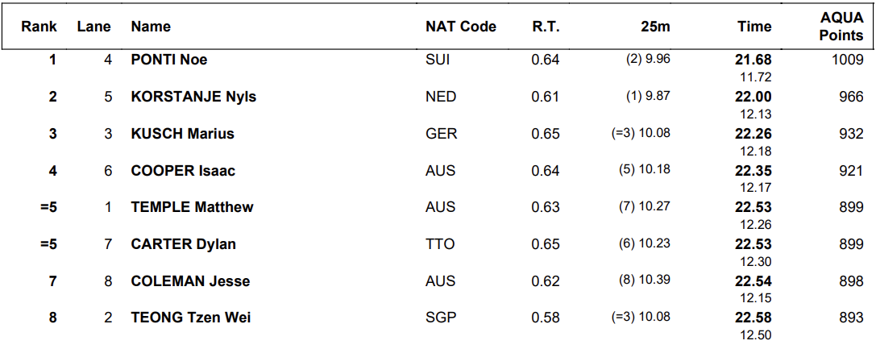Click on CARTER Dylan's name
This screenshot has height=349, width=876.
pos(183,244)
